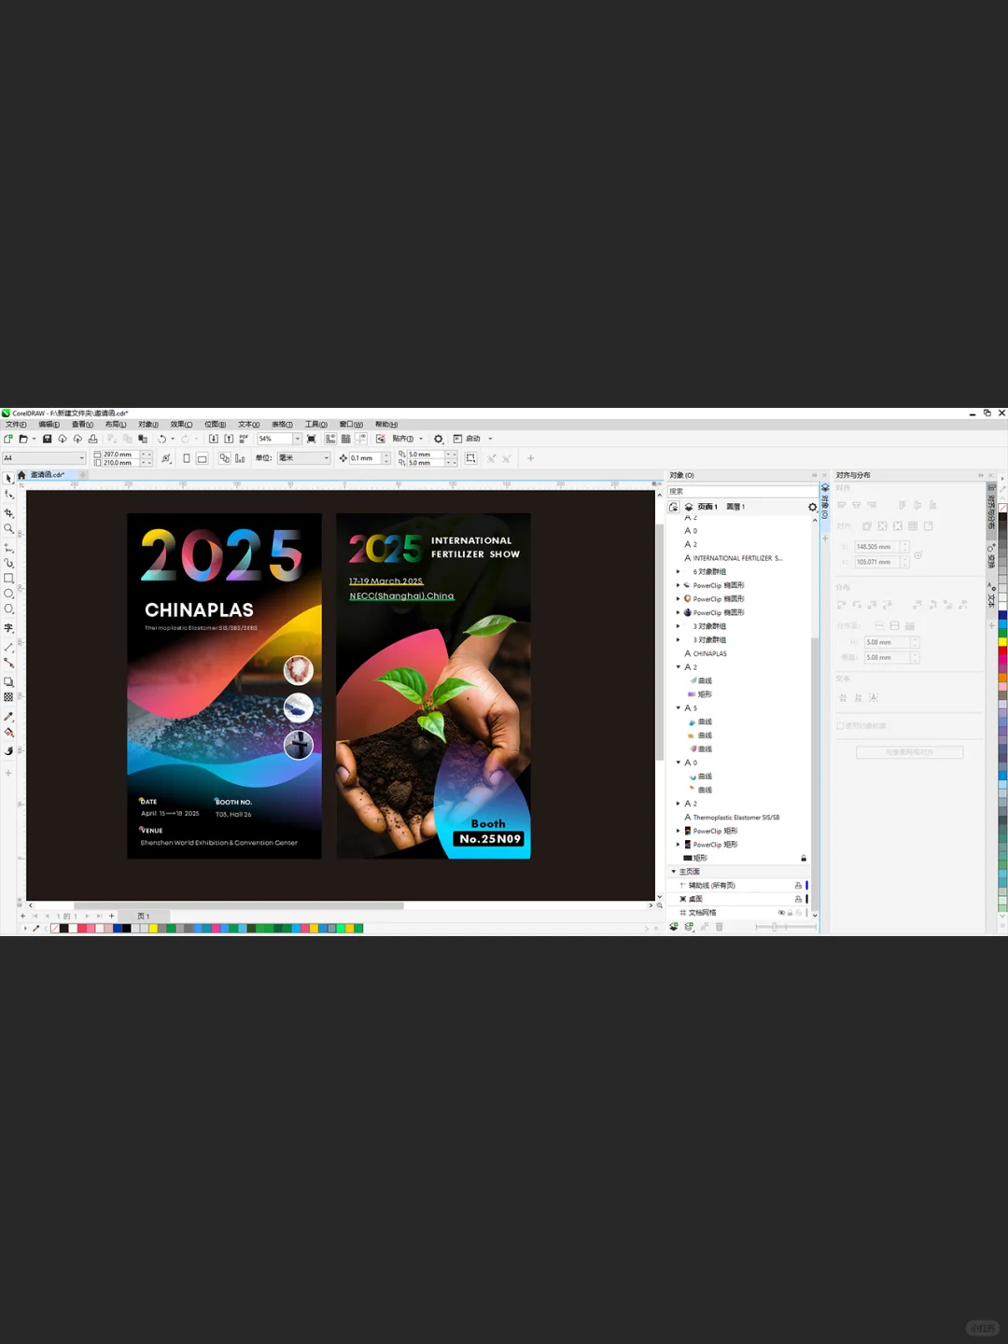
Task: Select the Transparency checkerboard tool
Action: pos(8,697)
